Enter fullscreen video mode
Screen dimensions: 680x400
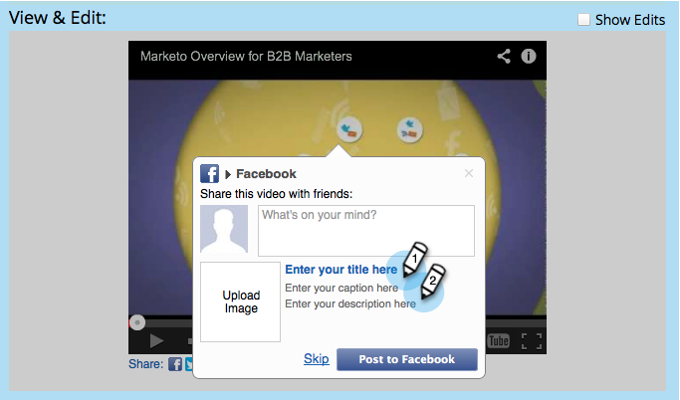pos(532,341)
